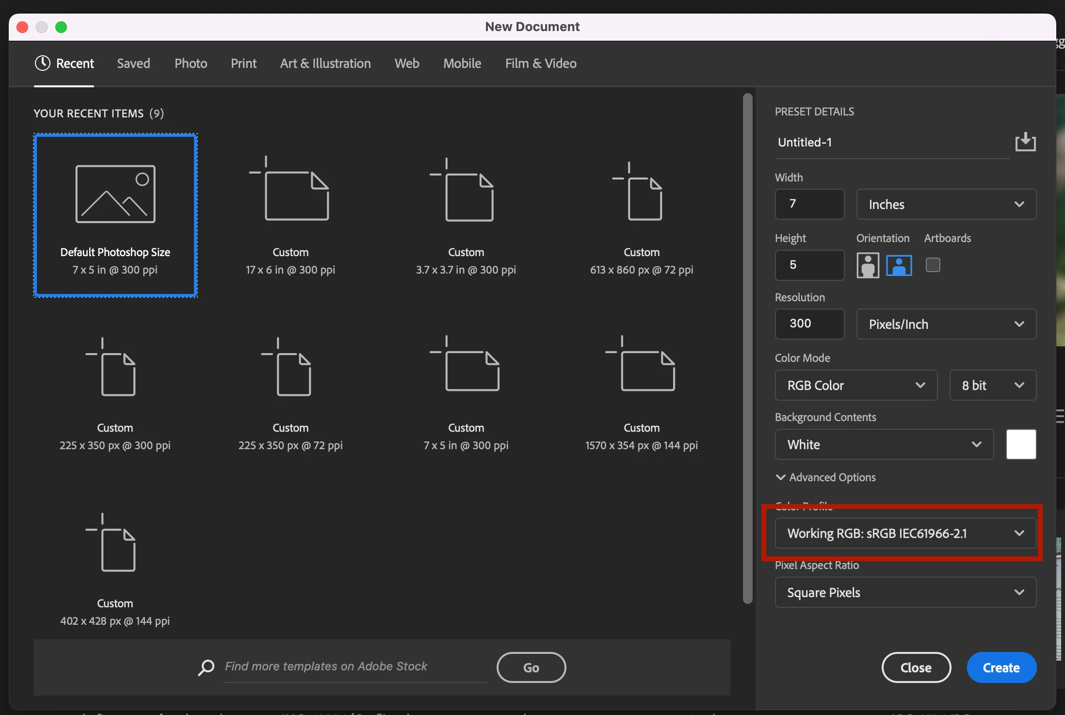The height and width of the screenshot is (715, 1065).
Task: Select landscape orientation icon
Action: point(899,265)
